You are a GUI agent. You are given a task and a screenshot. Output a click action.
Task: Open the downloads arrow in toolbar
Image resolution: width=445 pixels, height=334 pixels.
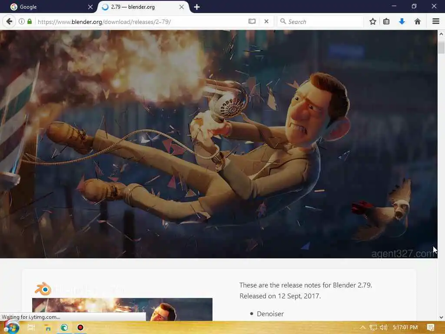click(x=402, y=22)
